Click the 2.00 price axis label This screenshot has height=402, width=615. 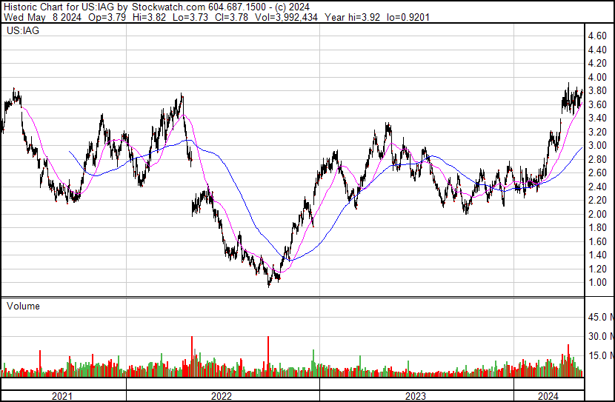pyautogui.click(x=596, y=215)
